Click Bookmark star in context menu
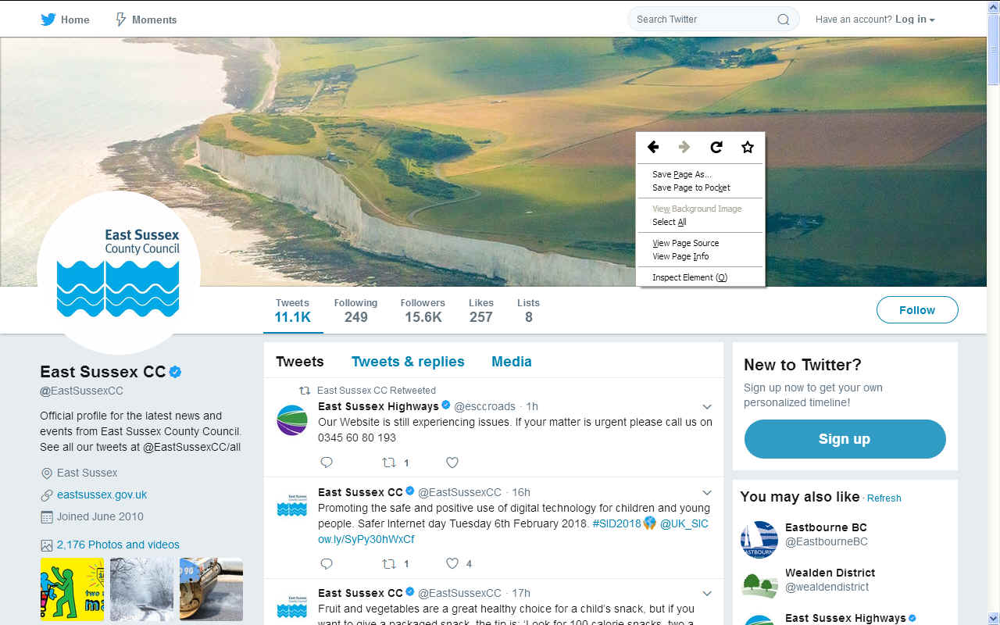Image resolution: width=1000 pixels, height=625 pixels. [x=748, y=147]
